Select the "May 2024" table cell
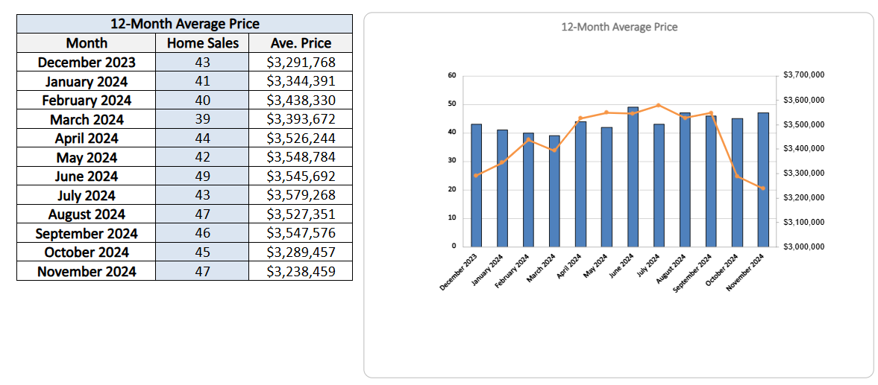 87,157
